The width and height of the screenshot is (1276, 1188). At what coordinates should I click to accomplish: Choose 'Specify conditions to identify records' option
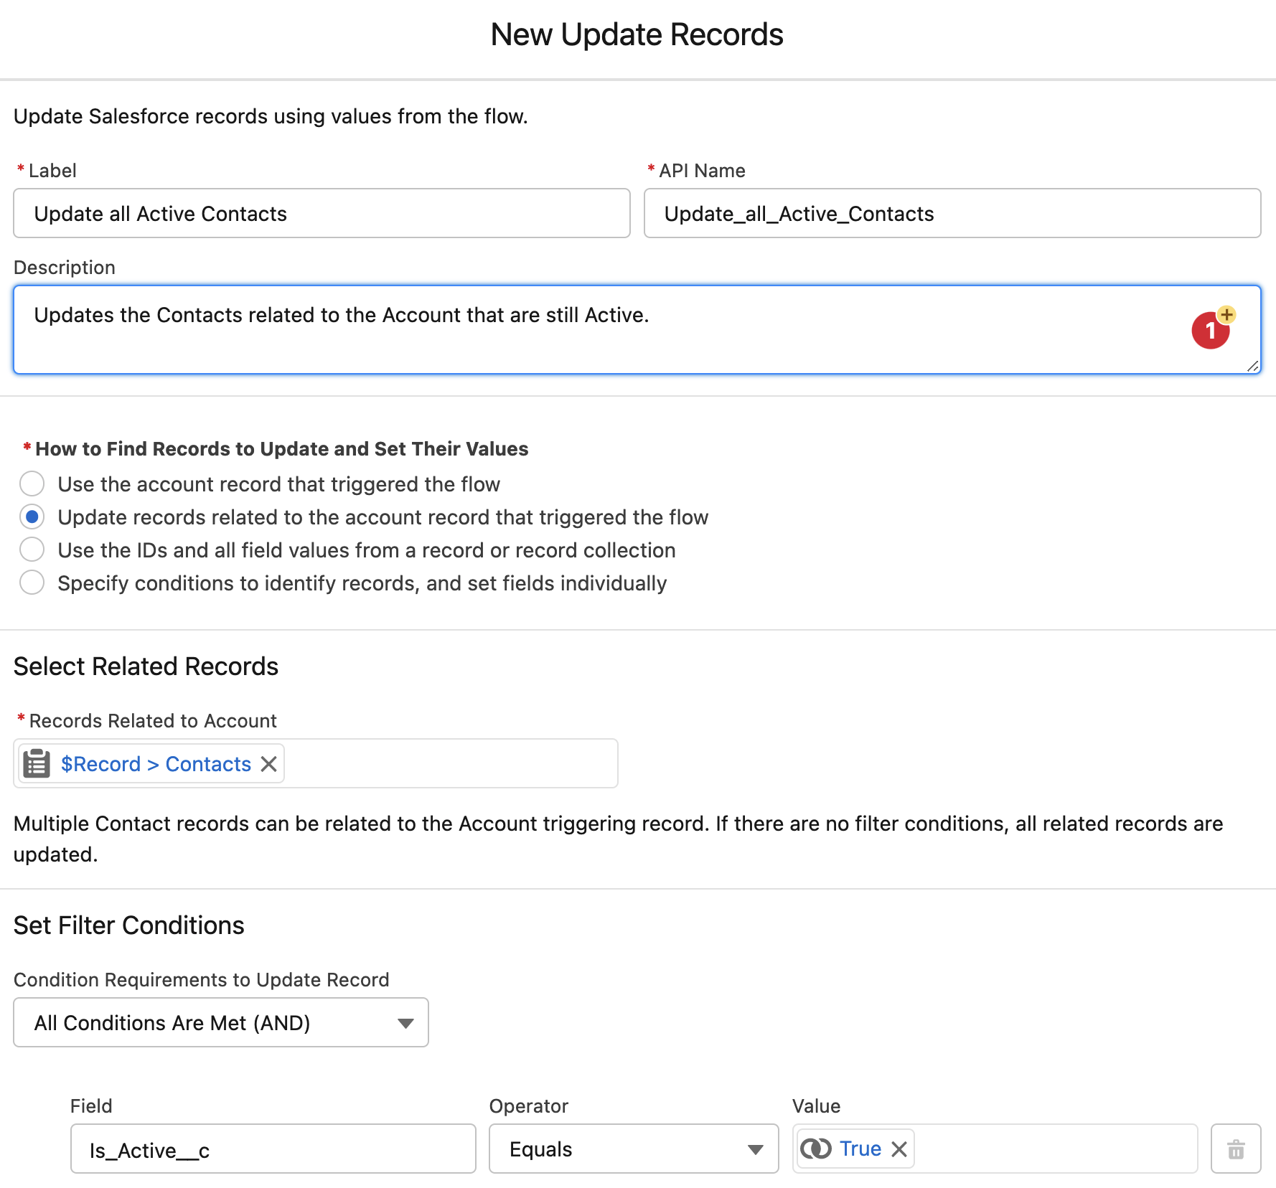32,583
